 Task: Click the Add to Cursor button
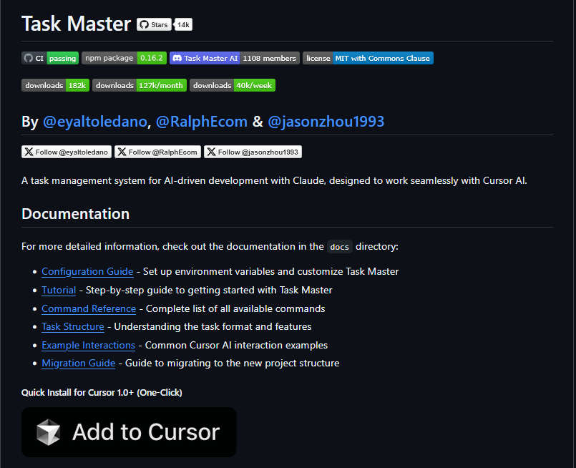click(129, 432)
